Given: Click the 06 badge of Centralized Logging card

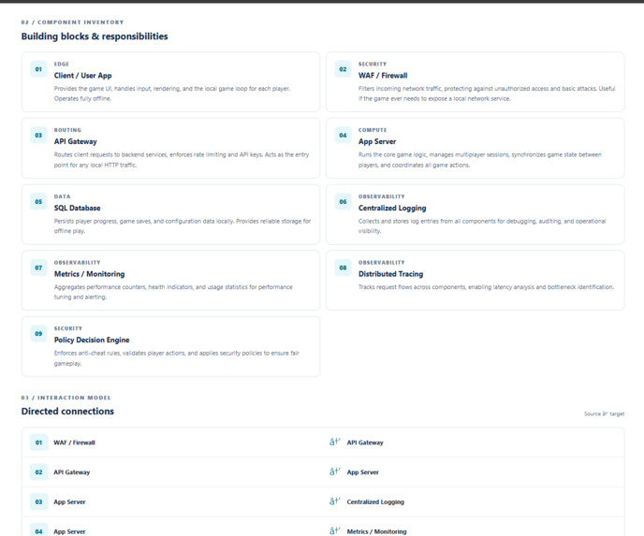Looking at the screenshot, I should 343,201.
